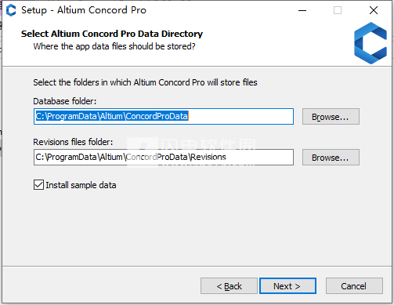Click inside the Revisions files folder field

(x=164, y=157)
